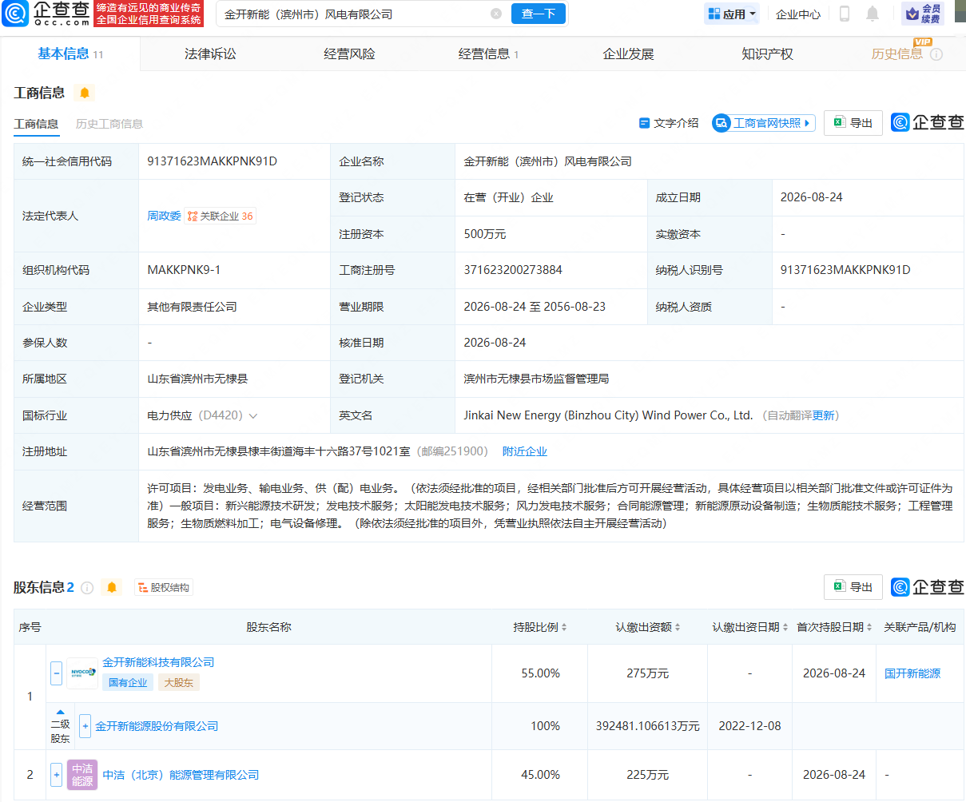This screenshot has height=802, width=966.
Task: Click the bell icon next to 股东信息
Action: 112,587
